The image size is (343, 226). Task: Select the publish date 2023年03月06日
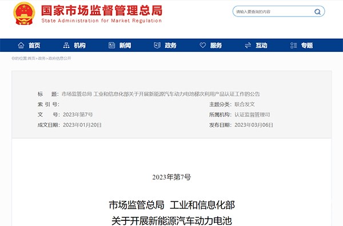click(254, 125)
